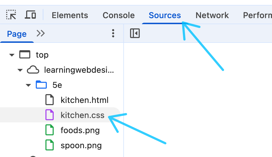Collapse the top frame tree arrow
This screenshot has width=272, height=157.
pos(12,55)
